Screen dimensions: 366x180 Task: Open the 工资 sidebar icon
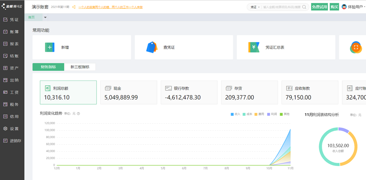tap(6, 92)
